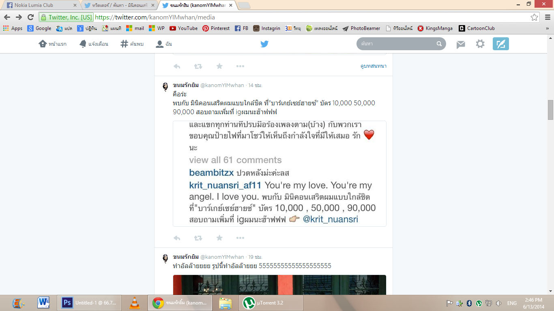Open the Instagram screenshot image in tweet
This screenshot has height=311, width=554.
tap(279, 173)
